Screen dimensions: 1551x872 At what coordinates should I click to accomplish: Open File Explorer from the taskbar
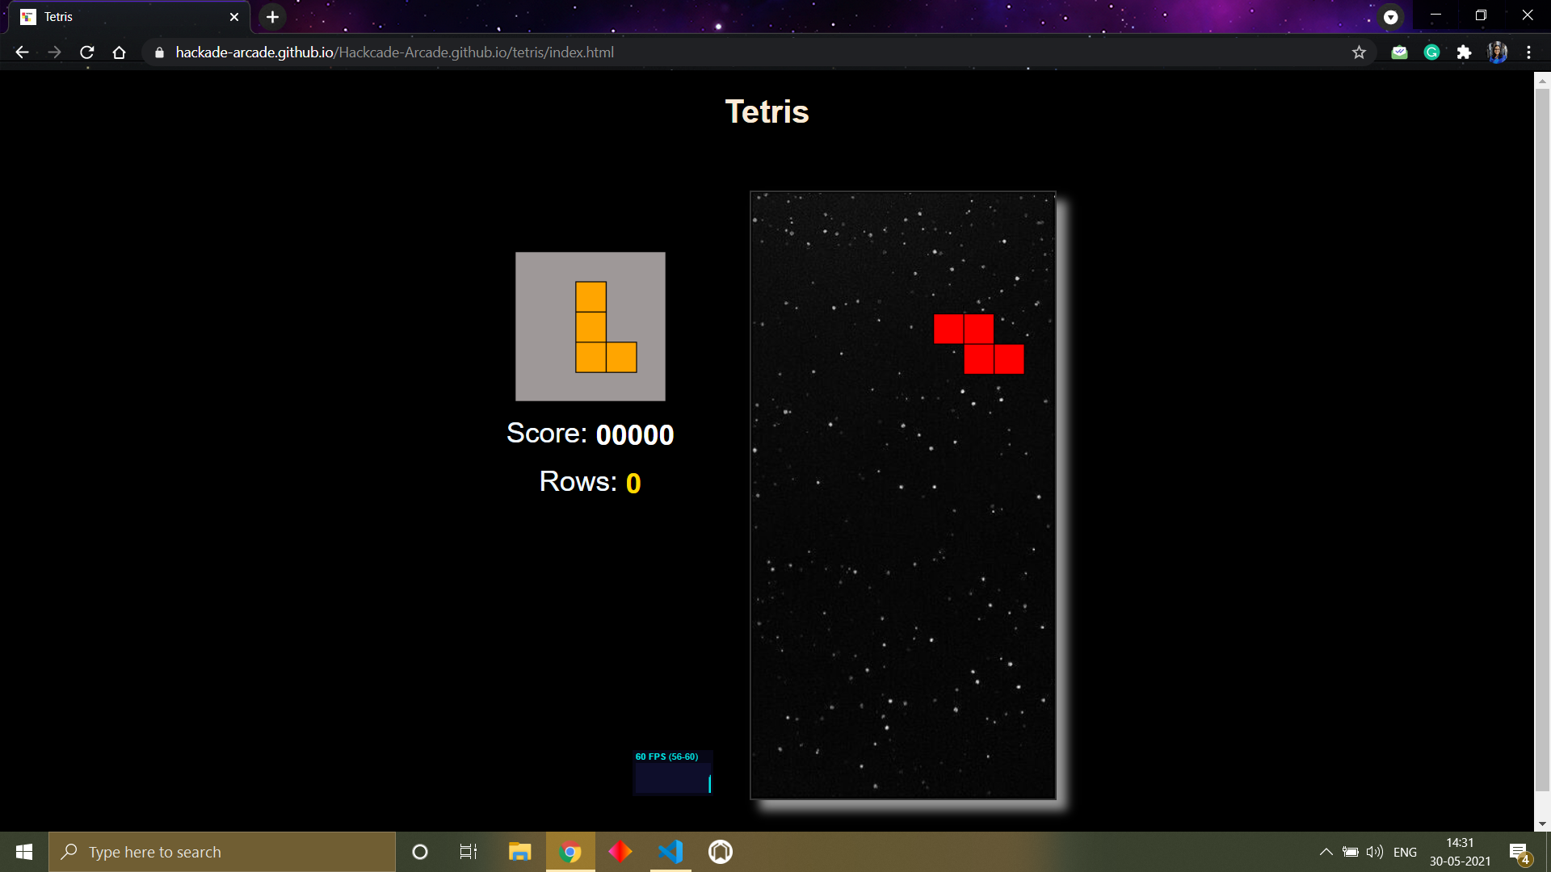coord(519,852)
